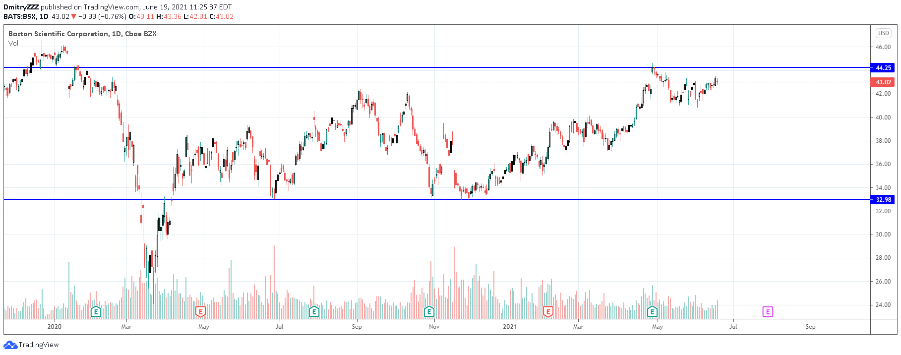Click the close value C:43.02
The image size is (901, 355).
pos(221,16)
